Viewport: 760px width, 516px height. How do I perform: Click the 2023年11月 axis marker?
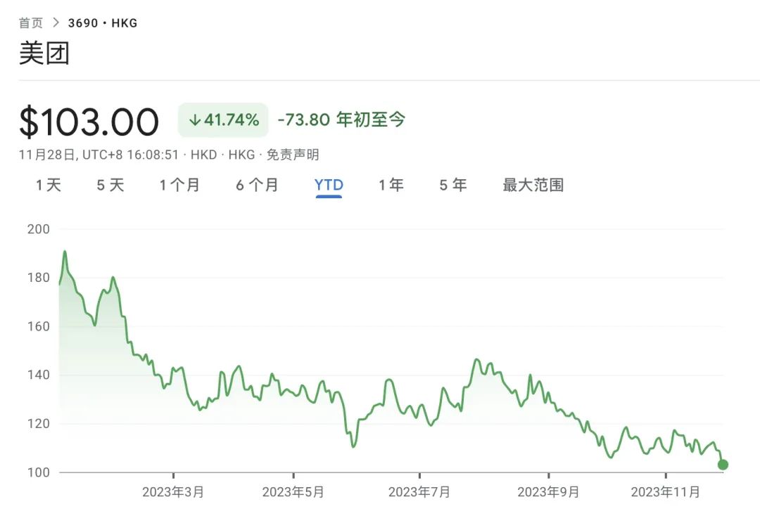(x=666, y=492)
